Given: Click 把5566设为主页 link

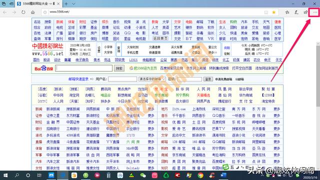Looking at the screenshot, I should coord(145,68).
